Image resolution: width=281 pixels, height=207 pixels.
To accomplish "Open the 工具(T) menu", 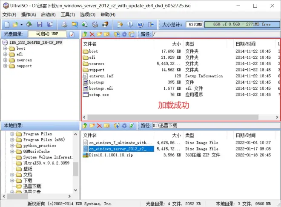I will [x=68, y=15].
